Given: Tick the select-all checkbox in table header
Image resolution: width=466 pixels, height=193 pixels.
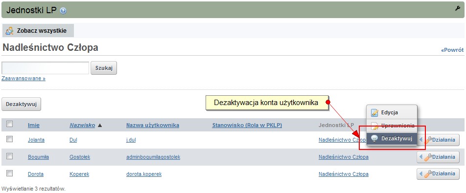Looking at the screenshot, I should (9, 124).
